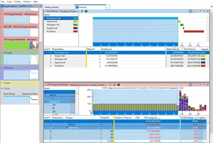Image resolution: width=213 pixels, height=143 pixels.
Task: Toggle series 200 visibility box in CPU list
Action: click(73, 105)
